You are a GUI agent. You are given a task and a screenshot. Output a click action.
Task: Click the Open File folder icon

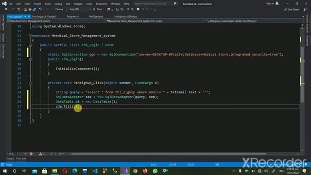coord(25,9)
